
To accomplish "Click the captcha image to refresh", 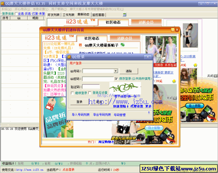I will point(125,88).
